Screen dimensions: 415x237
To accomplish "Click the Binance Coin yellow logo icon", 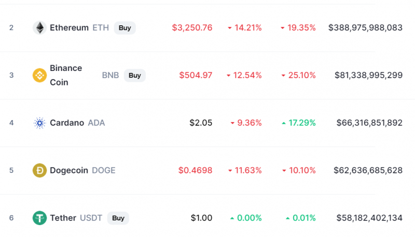I will pyautogui.click(x=39, y=75).
